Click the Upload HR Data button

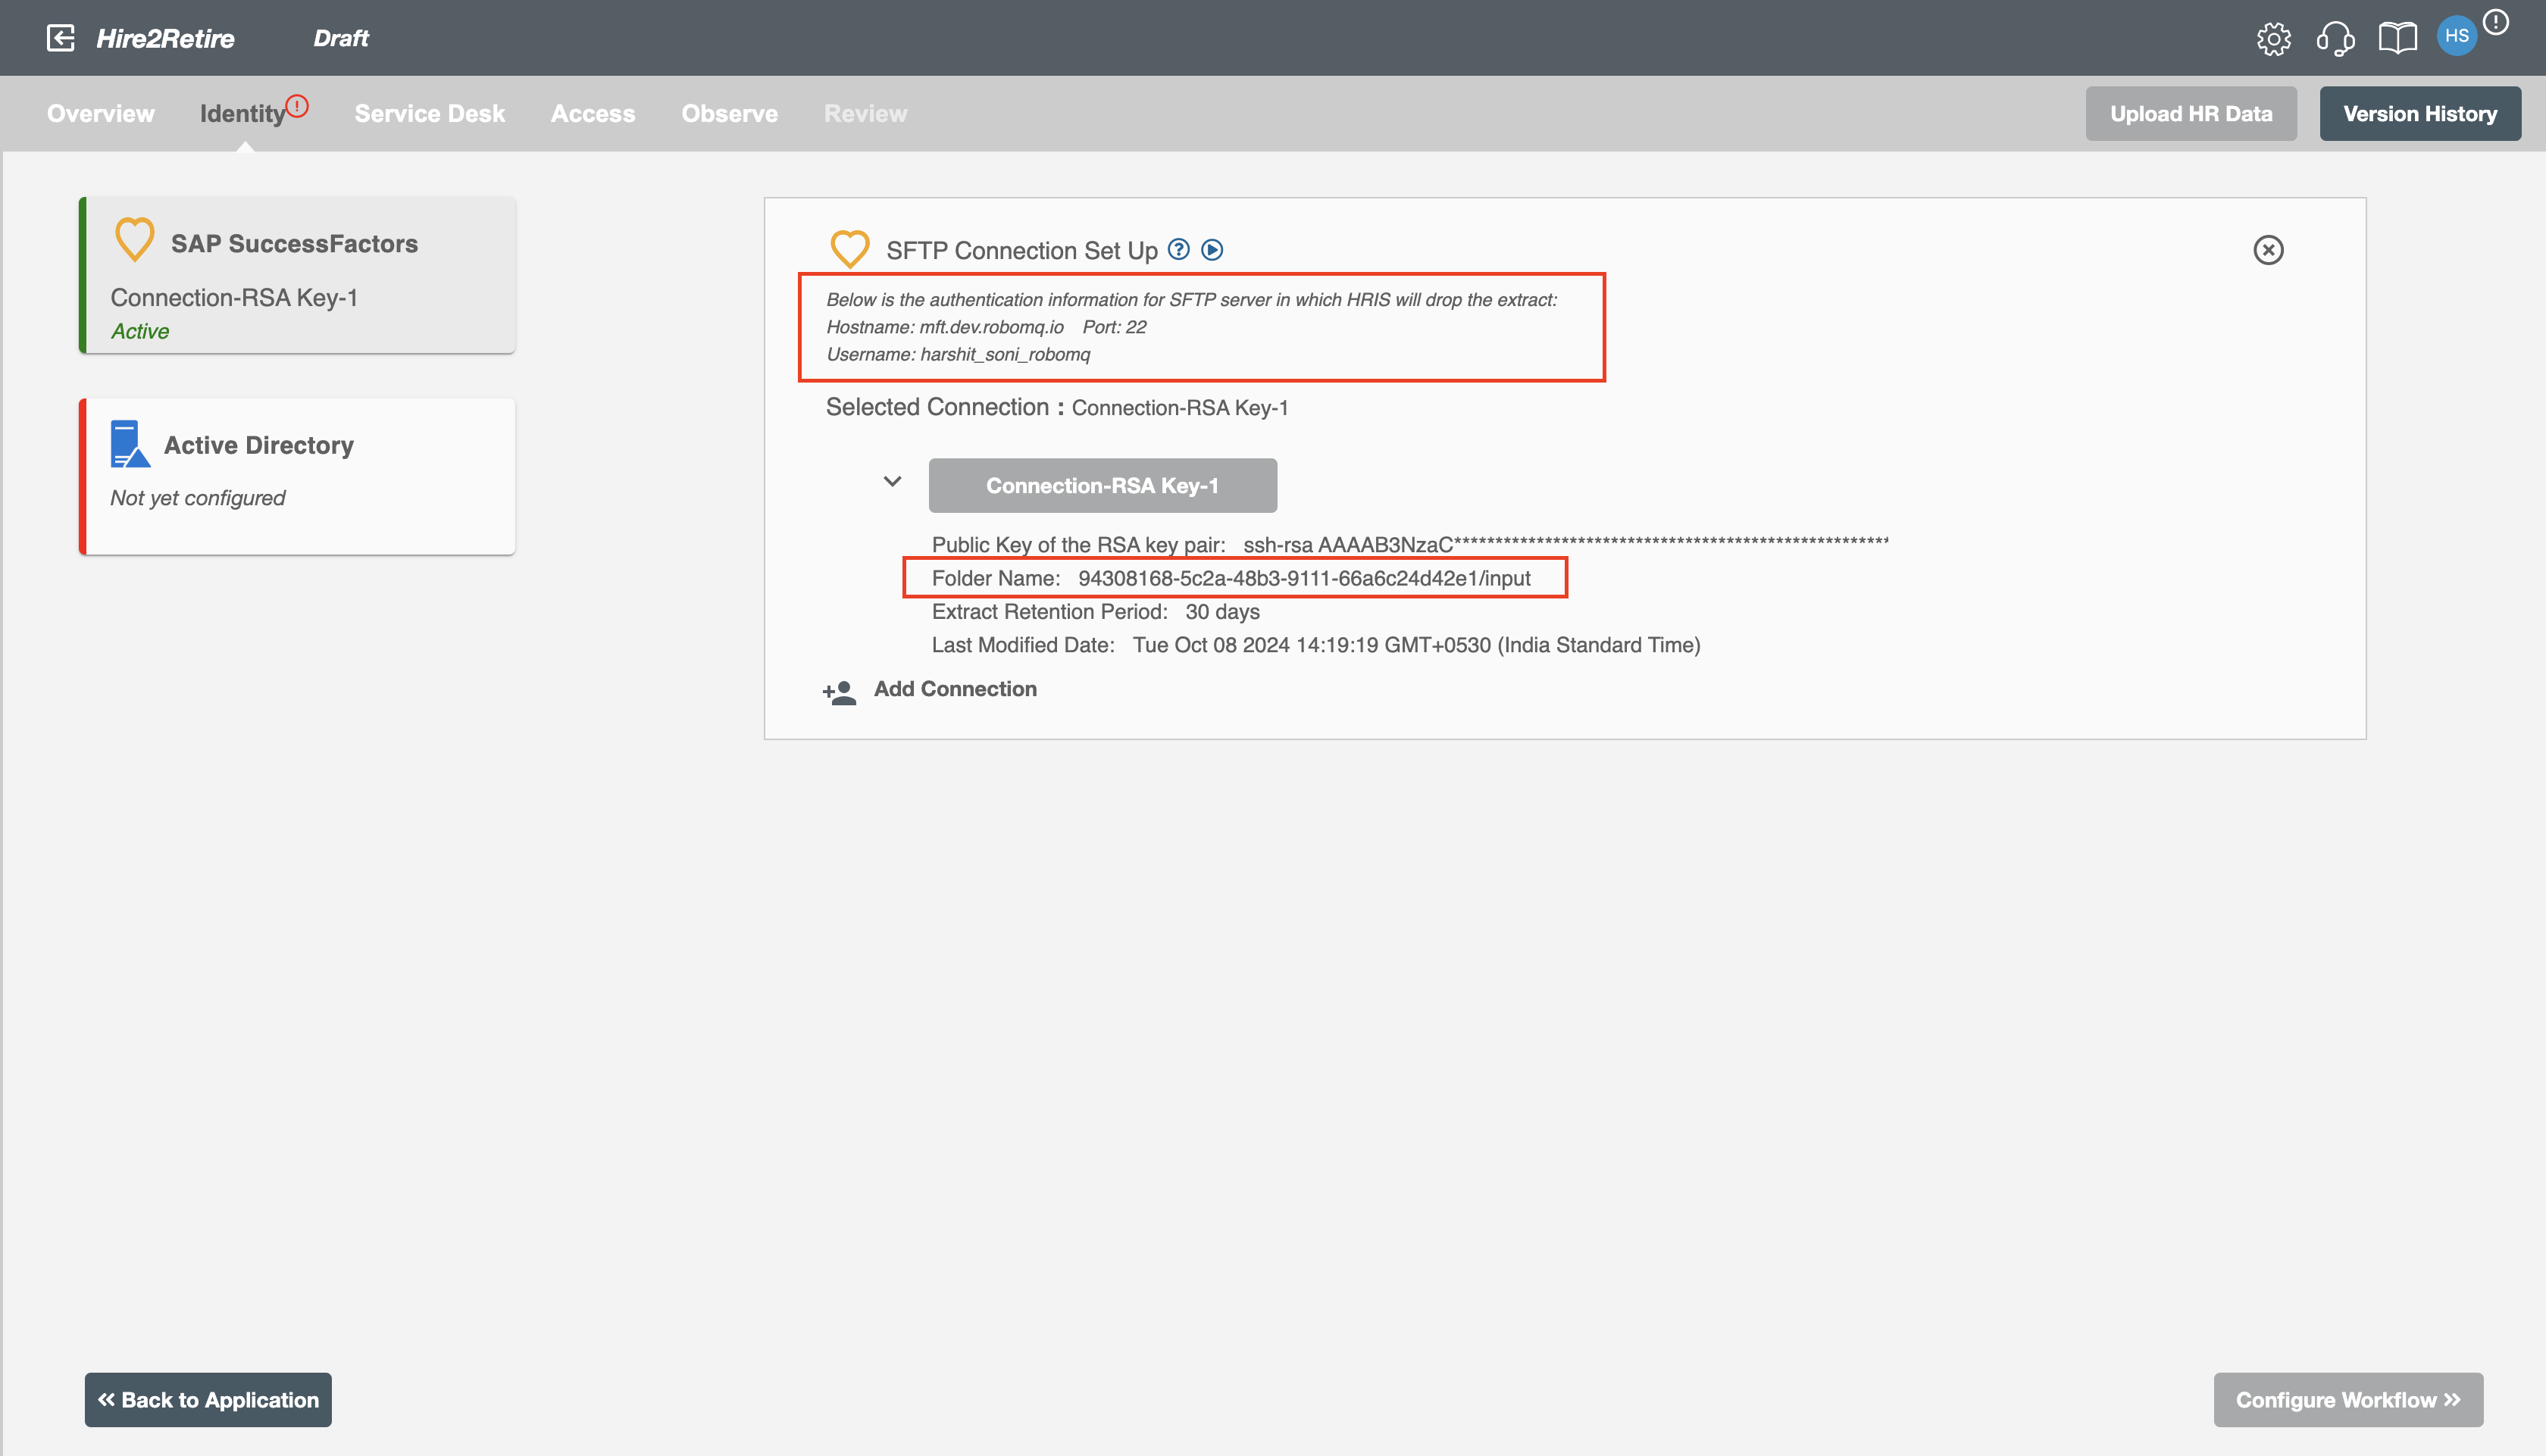click(x=2191, y=114)
